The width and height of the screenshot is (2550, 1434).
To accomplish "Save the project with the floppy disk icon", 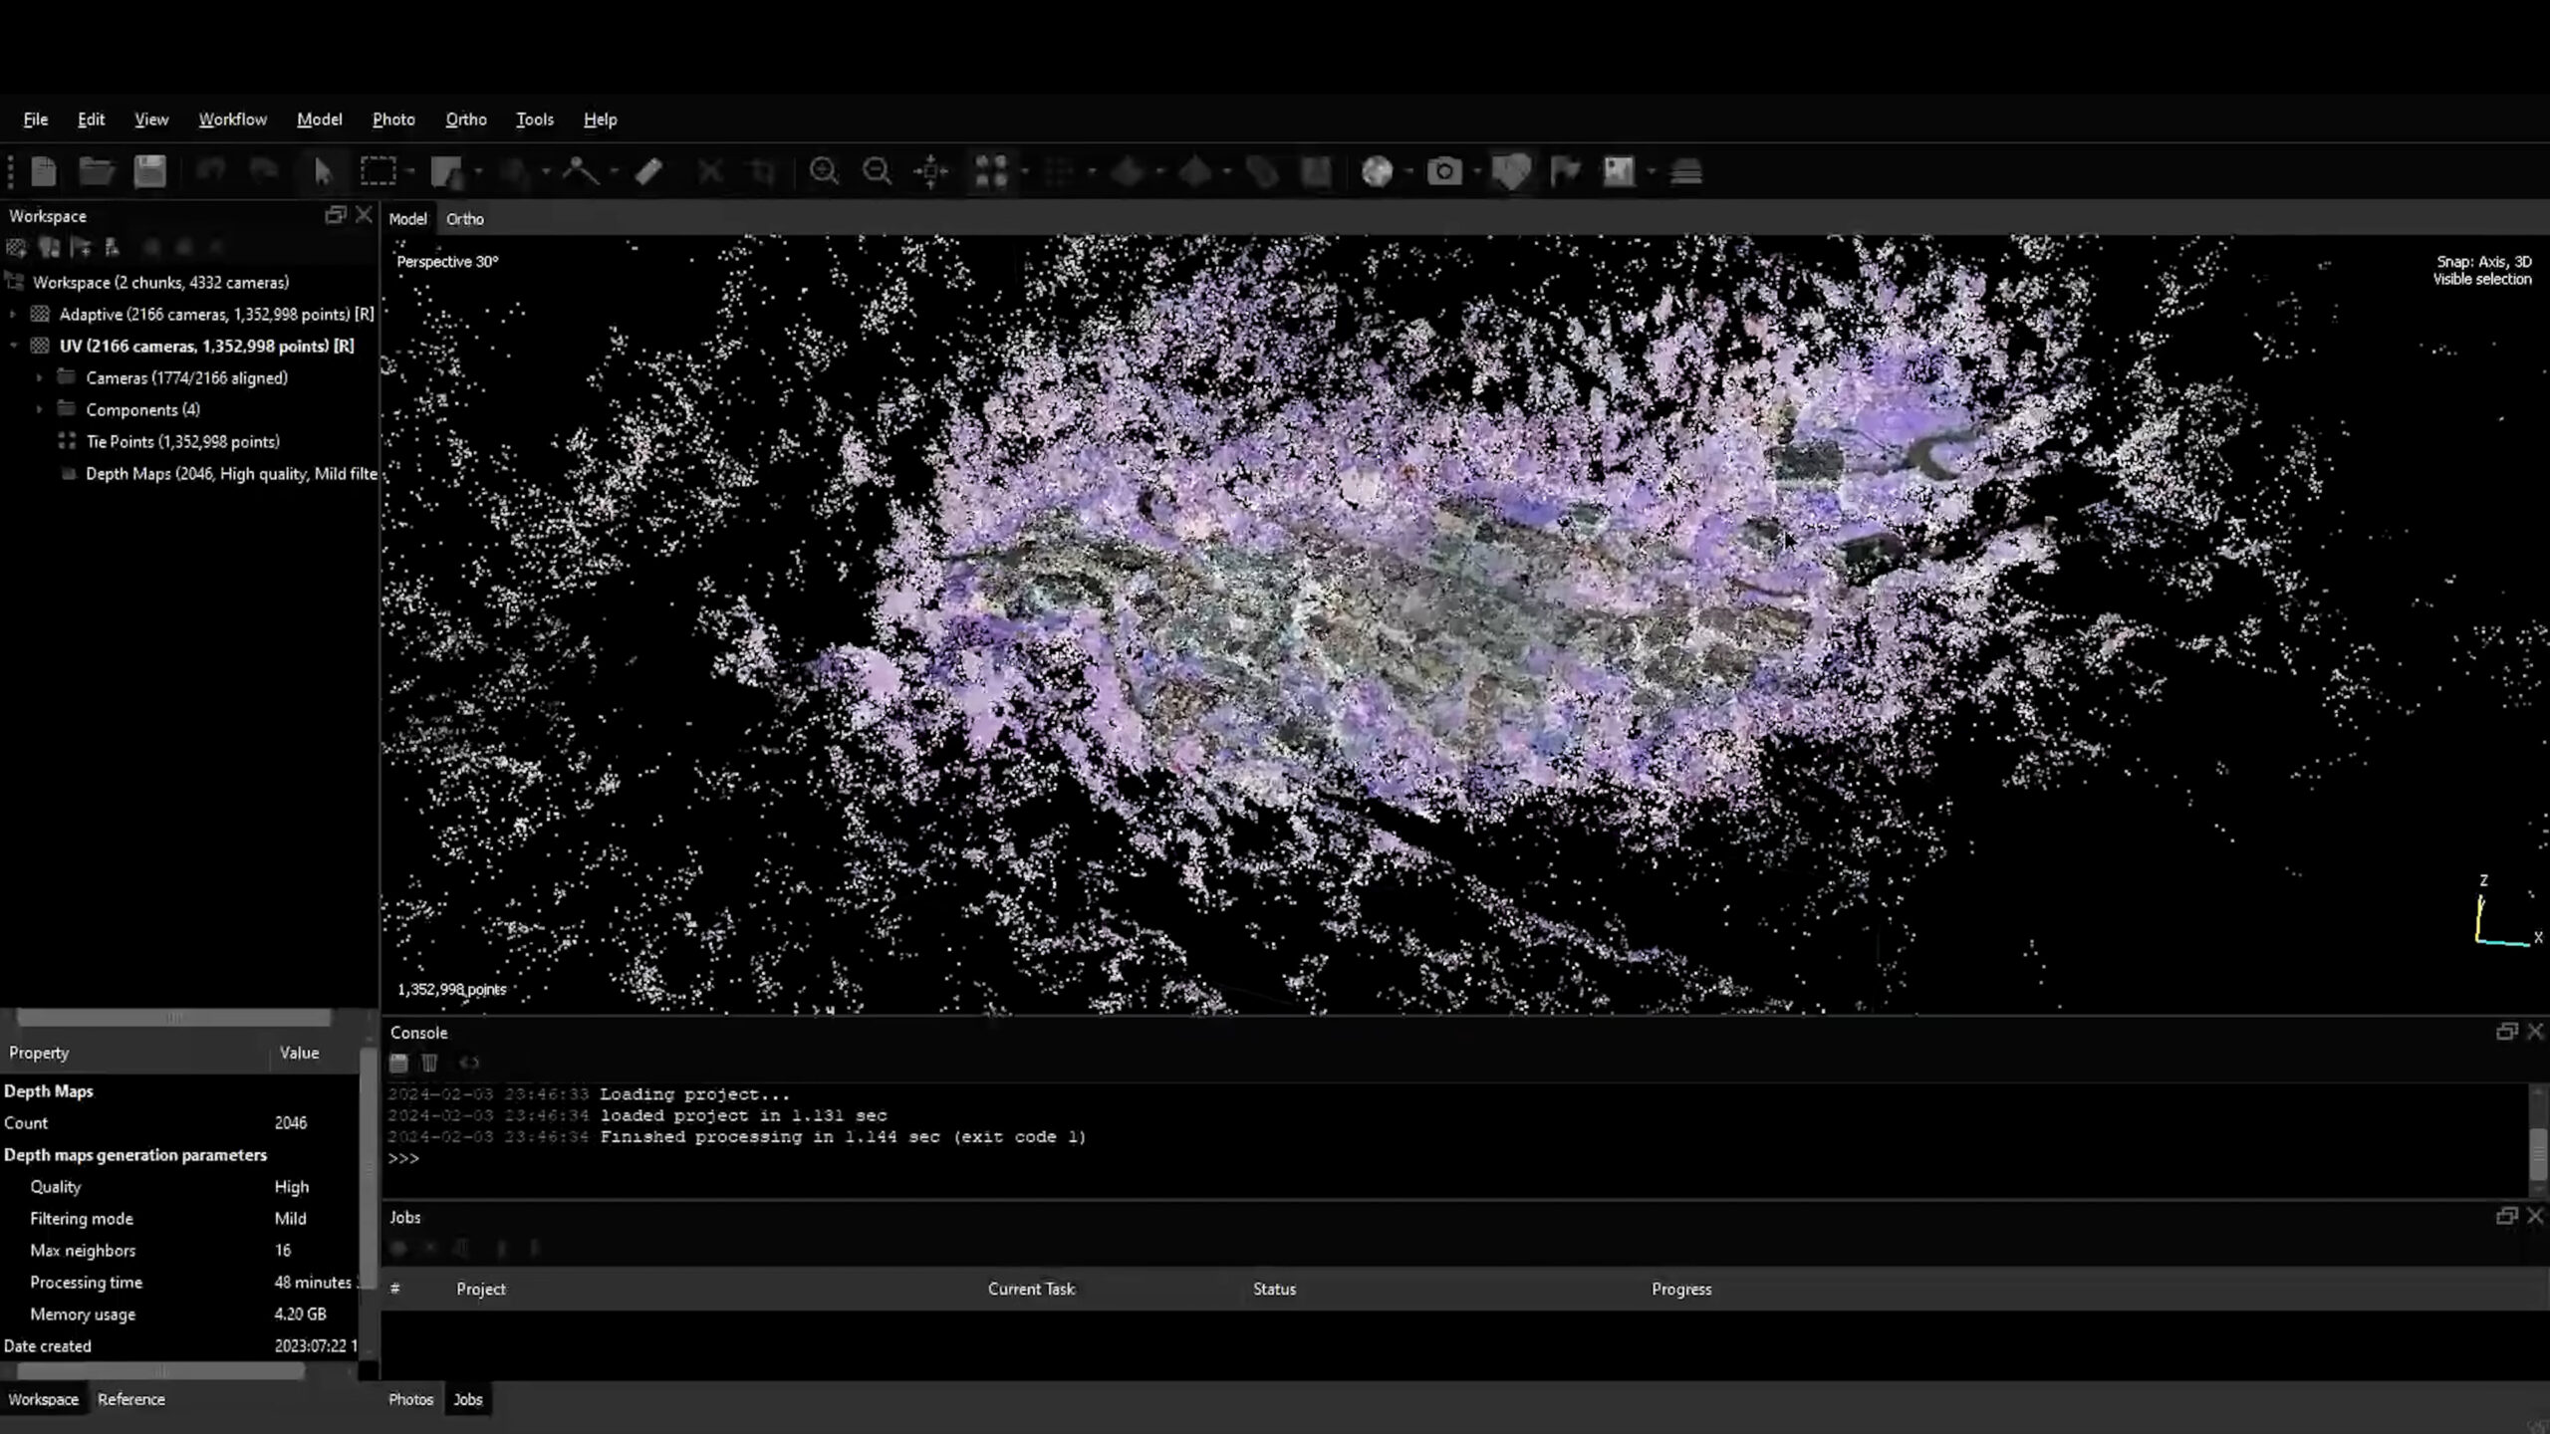I will click(150, 171).
